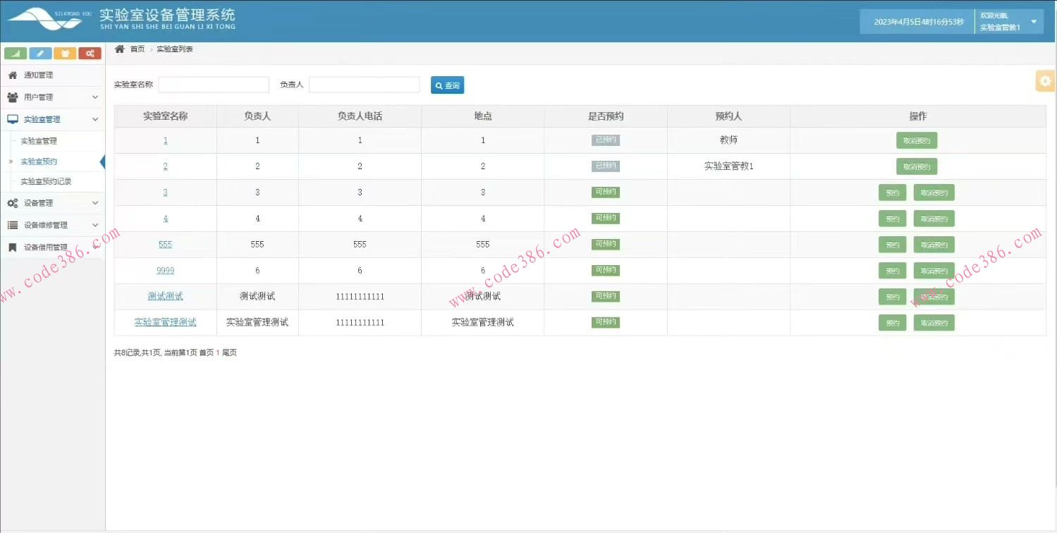1057x533 pixels.
Task: Reserve the 测试测试 lab
Action: coord(893,297)
